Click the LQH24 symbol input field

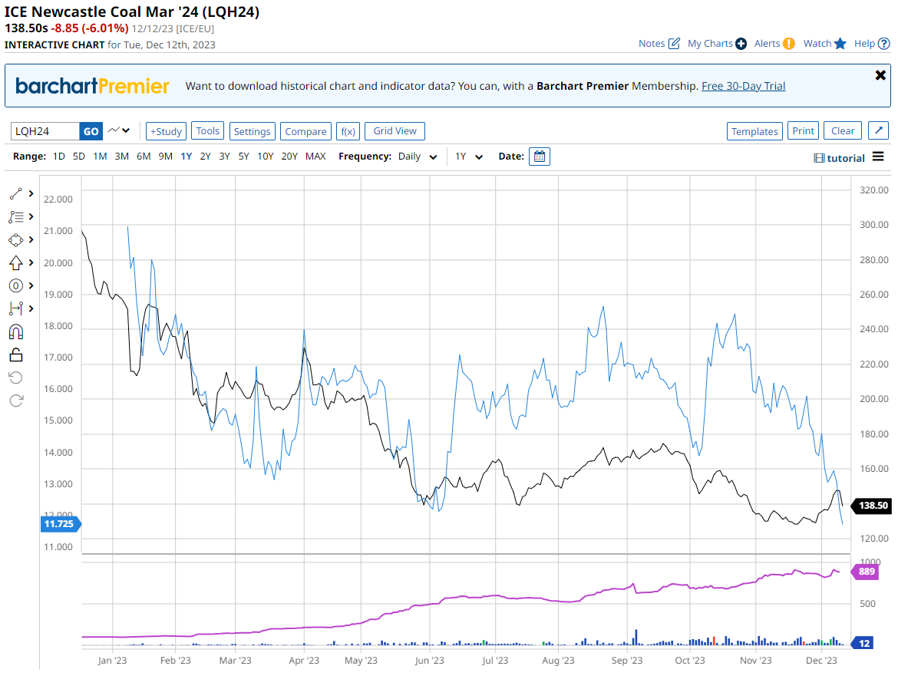[45, 131]
